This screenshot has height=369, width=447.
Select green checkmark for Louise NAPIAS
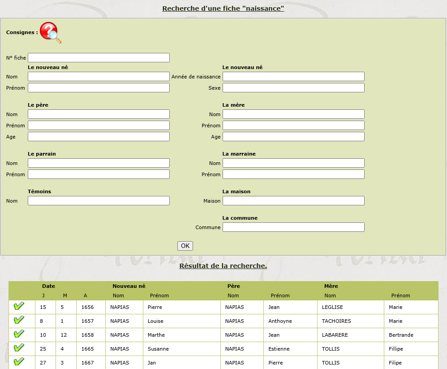point(19,321)
